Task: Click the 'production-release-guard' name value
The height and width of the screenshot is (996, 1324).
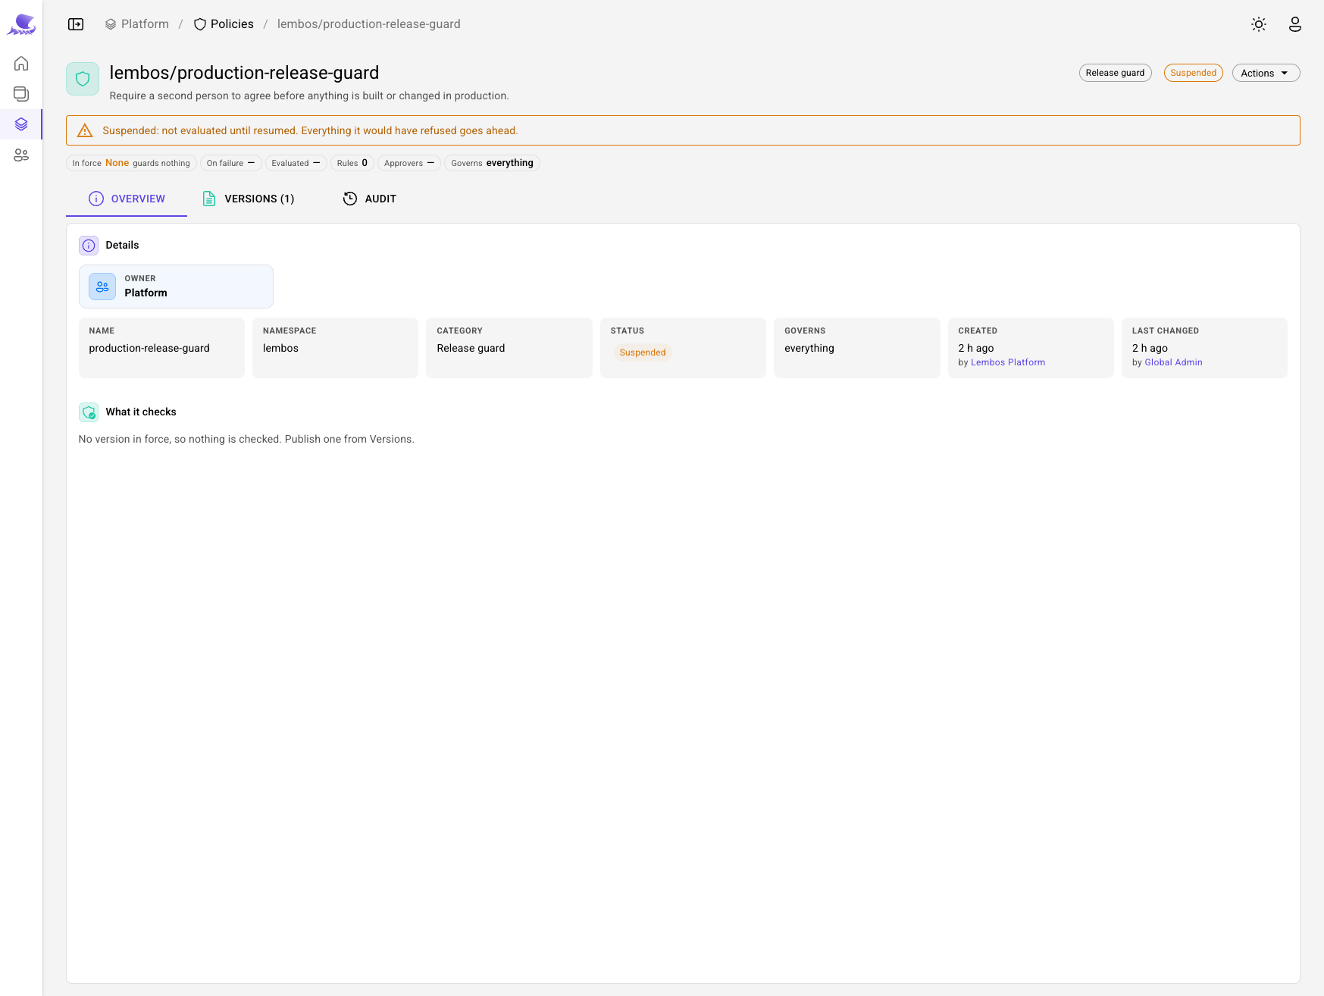Action: click(x=149, y=348)
